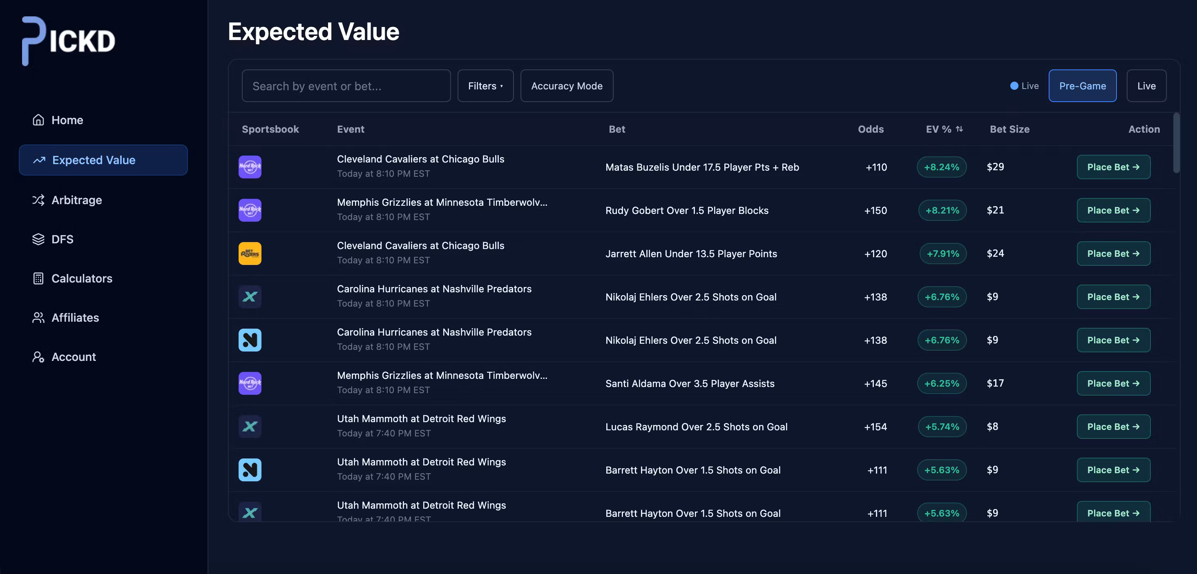Sort by EV % column arrows
Viewport: 1197px width, 574px height.
[959, 129]
